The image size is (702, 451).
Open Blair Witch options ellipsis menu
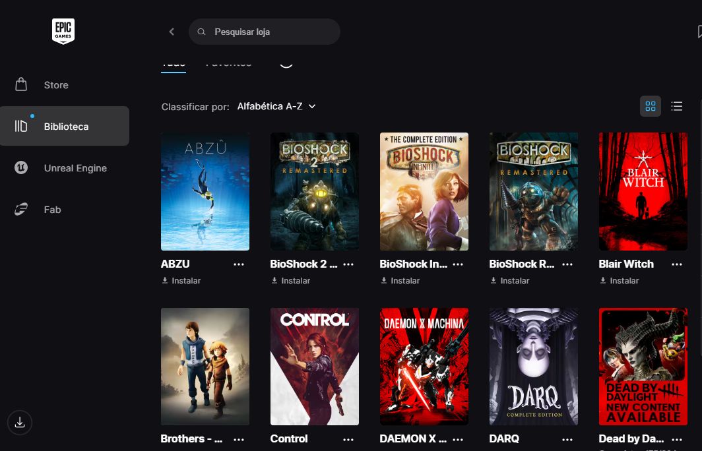point(677,264)
